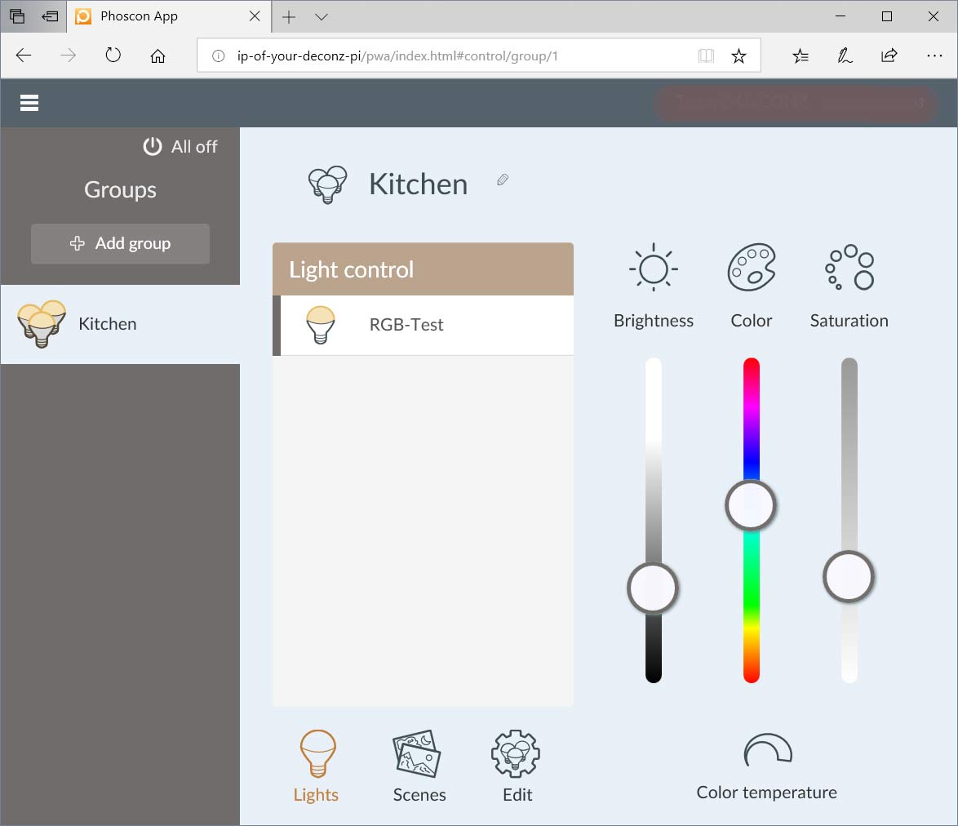This screenshot has width=958, height=826.
Task: Click the browser back arrow
Action: click(x=24, y=56)
